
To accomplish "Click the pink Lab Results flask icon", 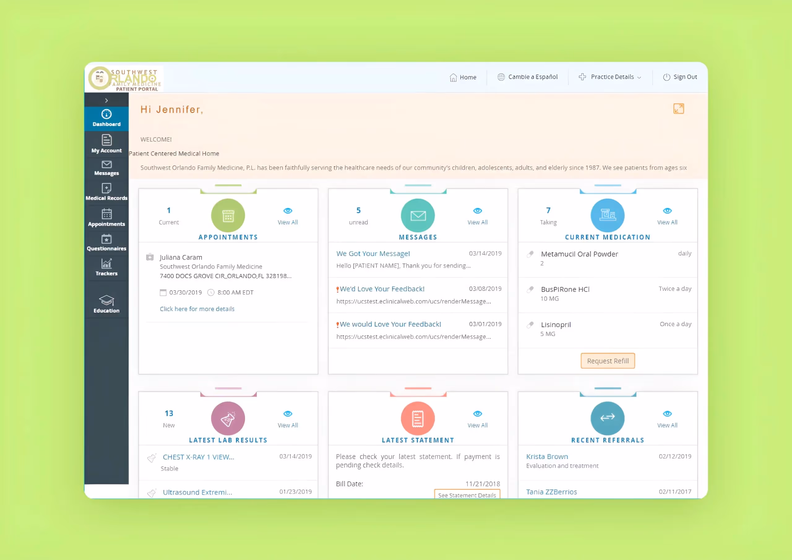I will (228, 418).
